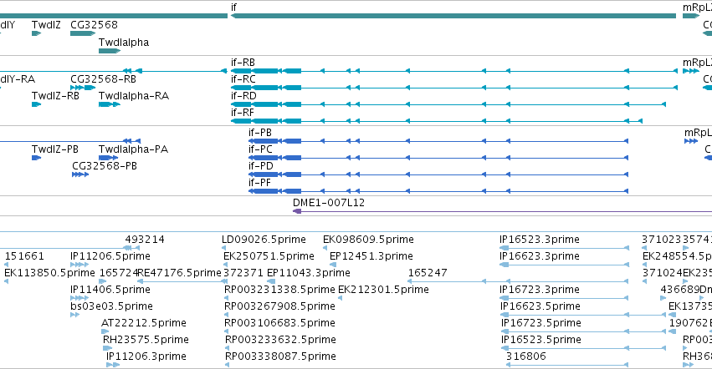Screen dimensions: 712x369
Task: Click the CG32568-PB protein label
Action: 105,166
